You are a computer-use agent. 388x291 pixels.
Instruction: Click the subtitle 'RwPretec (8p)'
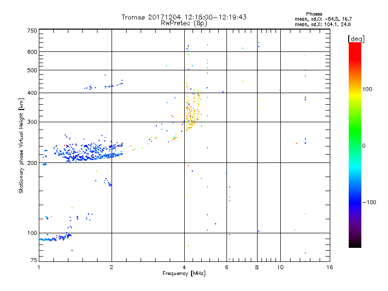pos(184,23)
